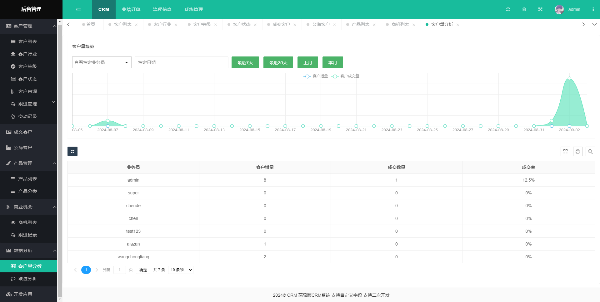
Task: Open the tab operations dropdown chevron
Action: pyautogui.click(x=594, y=24)
